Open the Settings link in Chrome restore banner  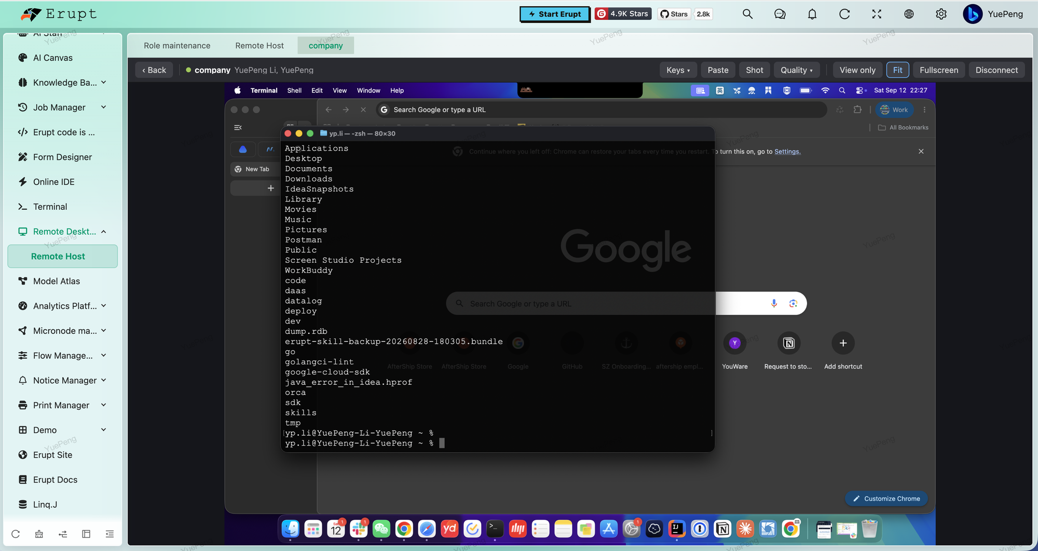coord(787,152)
